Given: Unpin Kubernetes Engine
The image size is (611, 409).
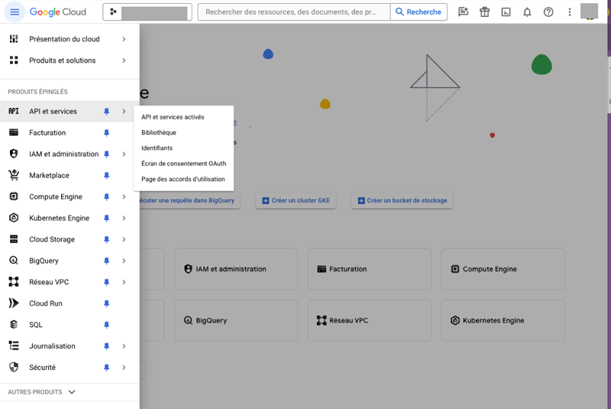Looking at the screenshot, I should pyautogui.click(x=106, y=218).
